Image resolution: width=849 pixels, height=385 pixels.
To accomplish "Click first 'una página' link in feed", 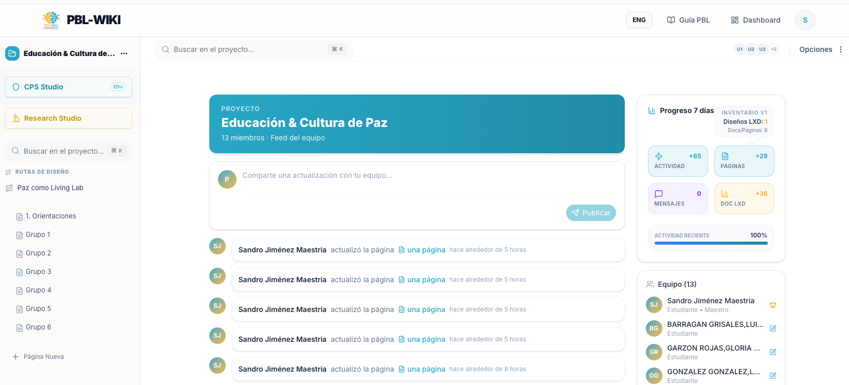I will click(x=426, y=250).
